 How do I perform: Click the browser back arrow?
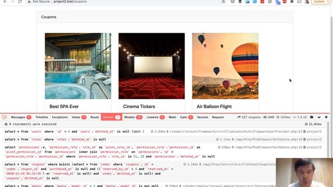coord(5,2)
